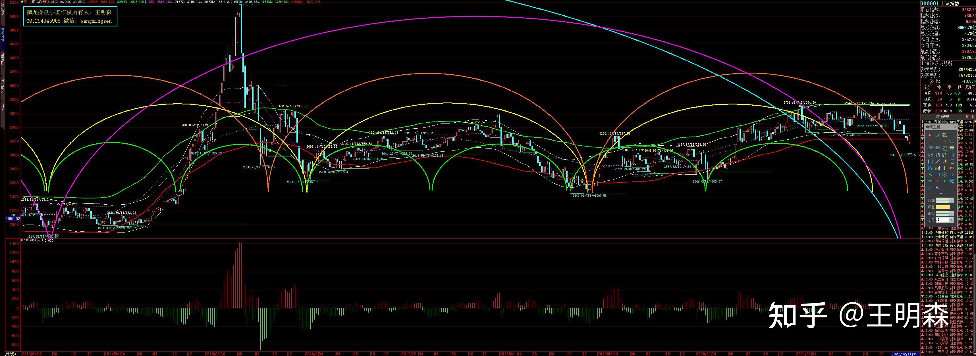The width and height of the screenshot is (976, 356).
Task: Click the 2440.91/T58/-1009.58 low label
Action: [589, 196]
